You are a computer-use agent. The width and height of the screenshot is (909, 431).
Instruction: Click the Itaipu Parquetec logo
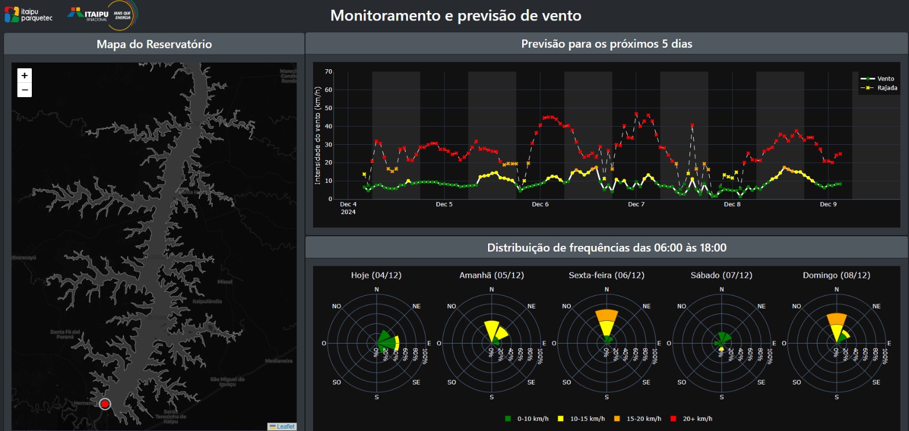[28, 15]
